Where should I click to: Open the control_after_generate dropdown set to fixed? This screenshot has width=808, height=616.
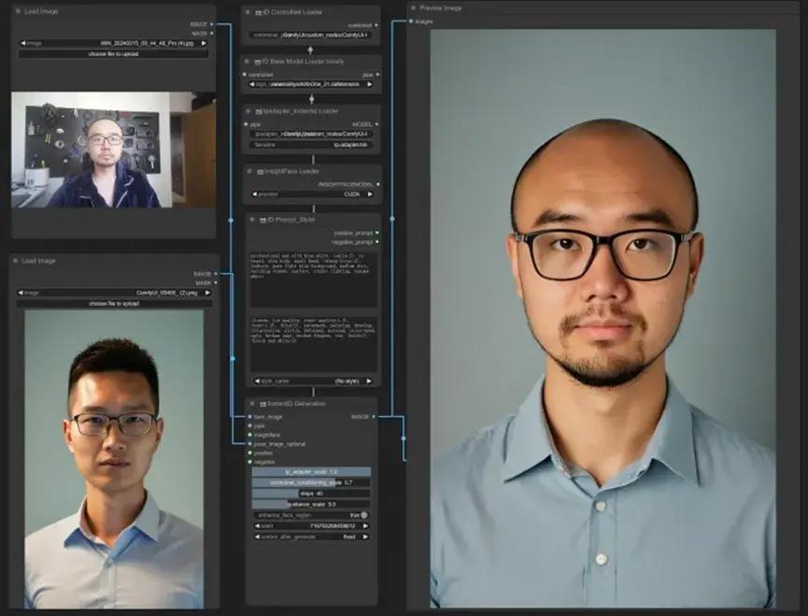[313, 537]
